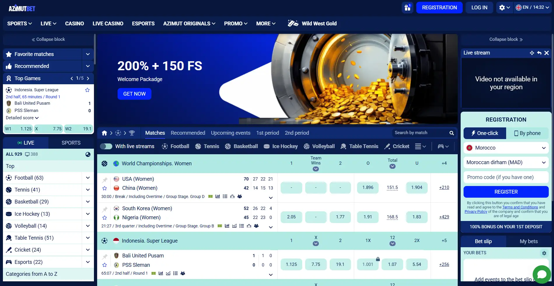
Task: Click the trophy breadcrumb icon
Action: click(x=132, y=133)
